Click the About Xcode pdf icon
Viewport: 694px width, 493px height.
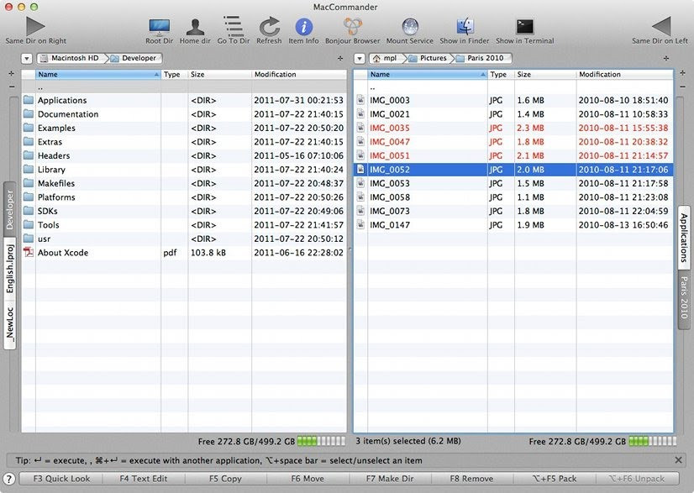(x=29, y=252)
